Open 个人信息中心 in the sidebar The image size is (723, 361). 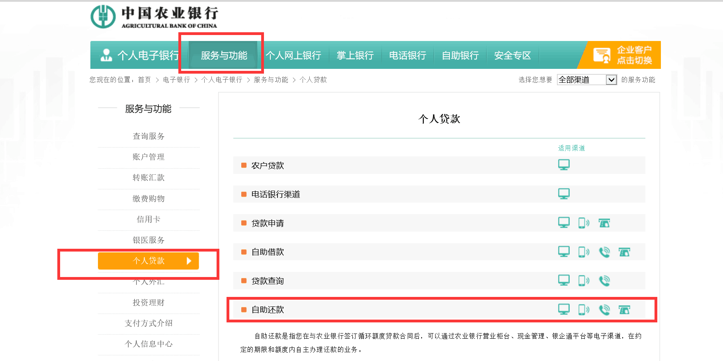coord(149,344)
